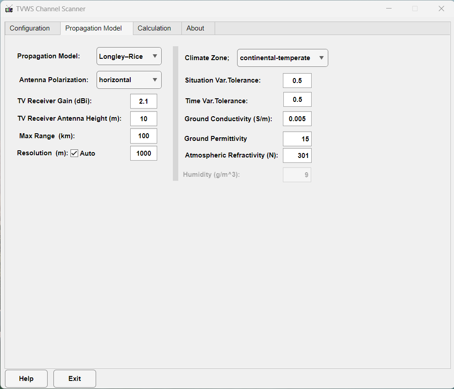Edit the Time Var. Tolerance field
The image size is (454, 389).
click(x=297, y=100)
